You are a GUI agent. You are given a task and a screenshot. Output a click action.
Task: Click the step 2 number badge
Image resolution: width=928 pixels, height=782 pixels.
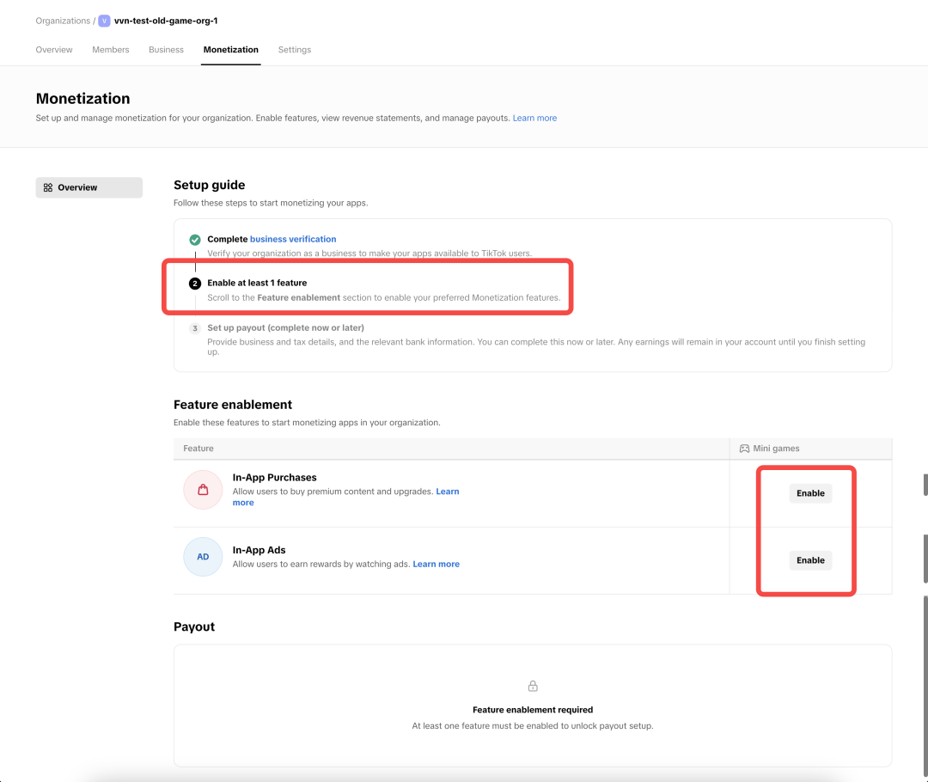point(195,284)
